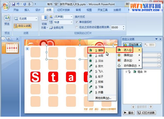Image resolution: width=164 pixels, height=119 pixels.
Task: Open the 退出(X) exit submenu
Action: [x=129, y=60]
